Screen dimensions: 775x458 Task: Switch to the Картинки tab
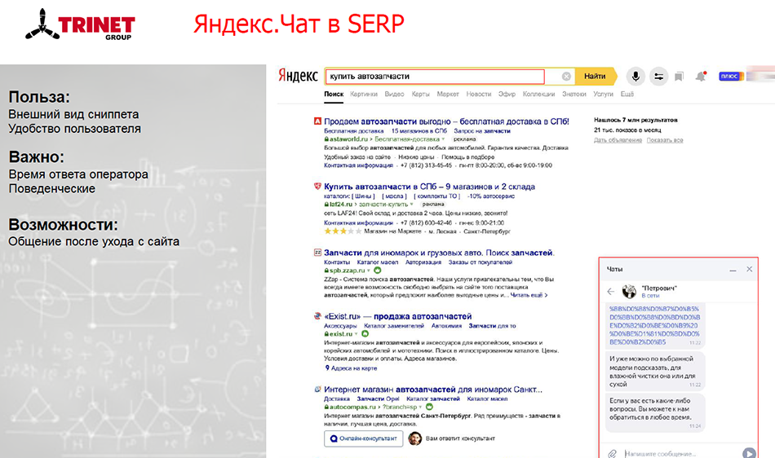tap(364, 94)
